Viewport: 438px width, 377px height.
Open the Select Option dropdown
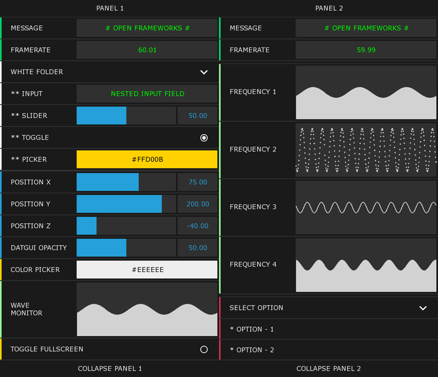click(x=423, y=308)
